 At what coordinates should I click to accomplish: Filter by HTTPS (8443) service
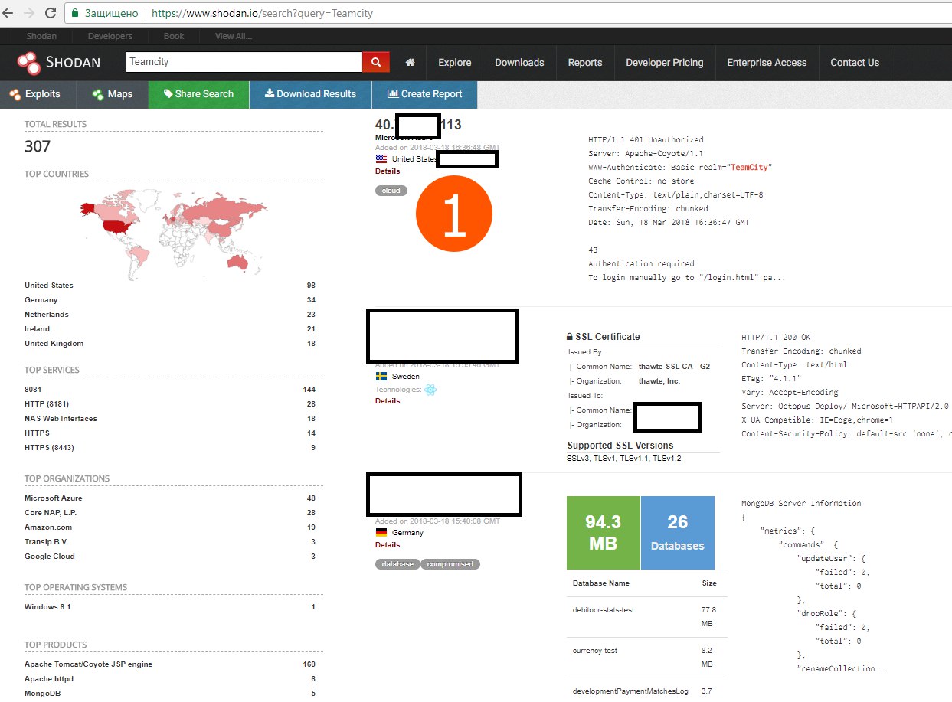(49, 447)
